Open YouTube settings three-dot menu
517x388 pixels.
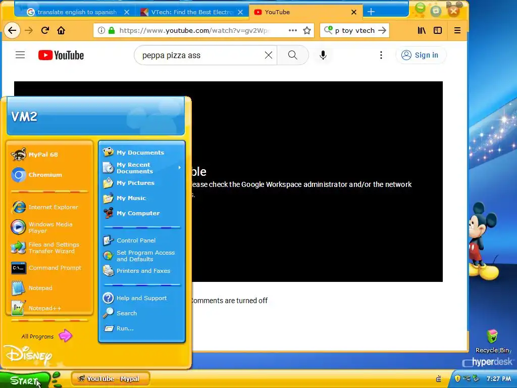pyautogui.click(x=381, y=55)
